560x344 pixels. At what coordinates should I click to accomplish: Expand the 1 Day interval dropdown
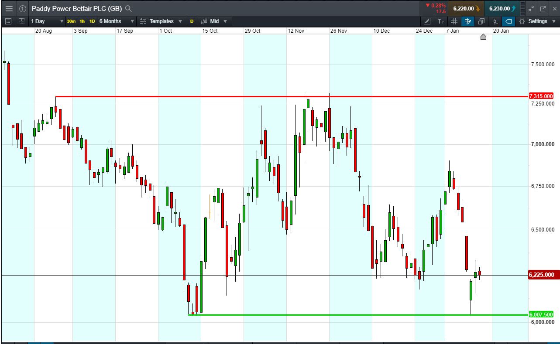(x=62, y=21)
